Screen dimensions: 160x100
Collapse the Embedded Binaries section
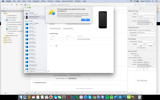[33, 82]
